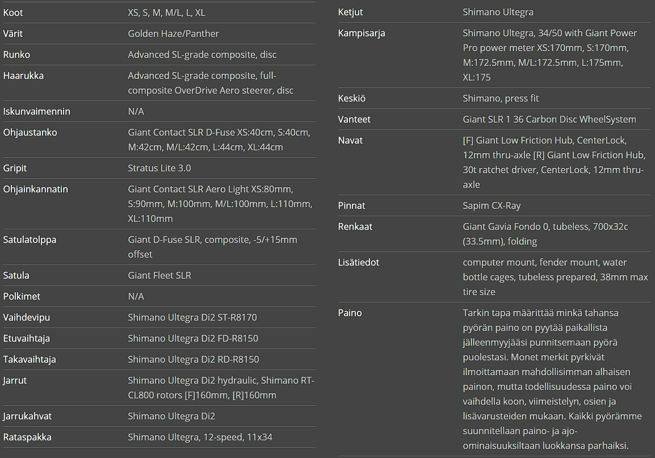Click the Iskunvaimennin row label
Image resolution: width=655 pixels, height=458 pixels.
[37, 111]
